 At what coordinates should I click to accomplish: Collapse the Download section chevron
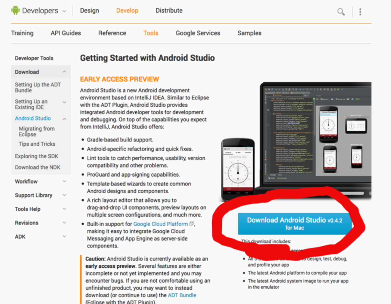point(64,72)
